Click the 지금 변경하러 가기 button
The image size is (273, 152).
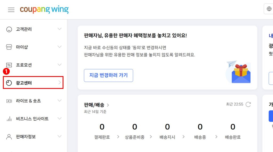click(x=109, y=76)
